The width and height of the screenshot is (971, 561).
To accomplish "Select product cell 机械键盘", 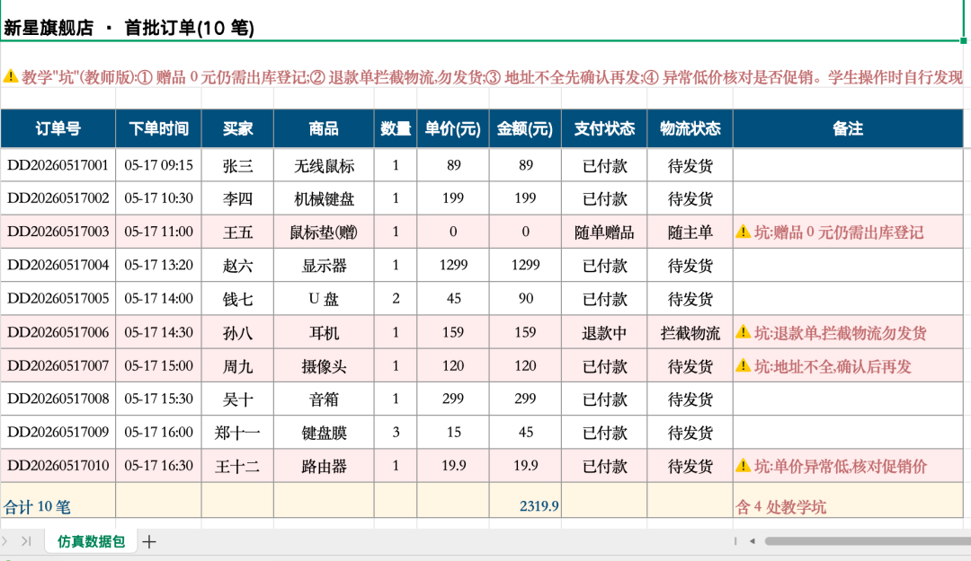I will (324, 198).
